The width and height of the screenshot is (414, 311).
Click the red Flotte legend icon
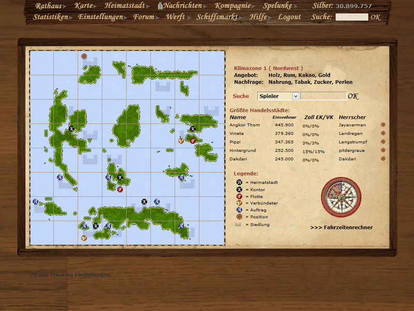[239, 196]
